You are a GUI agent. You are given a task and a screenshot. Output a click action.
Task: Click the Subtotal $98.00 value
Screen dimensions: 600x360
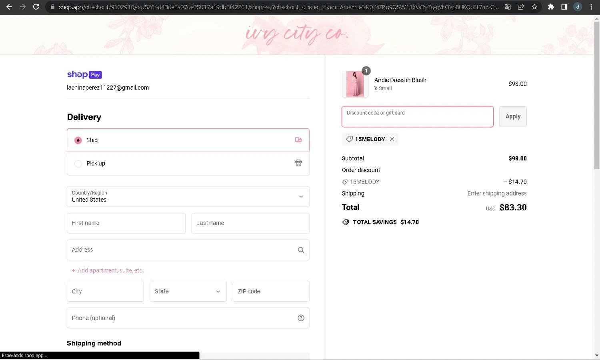[518, 158]
